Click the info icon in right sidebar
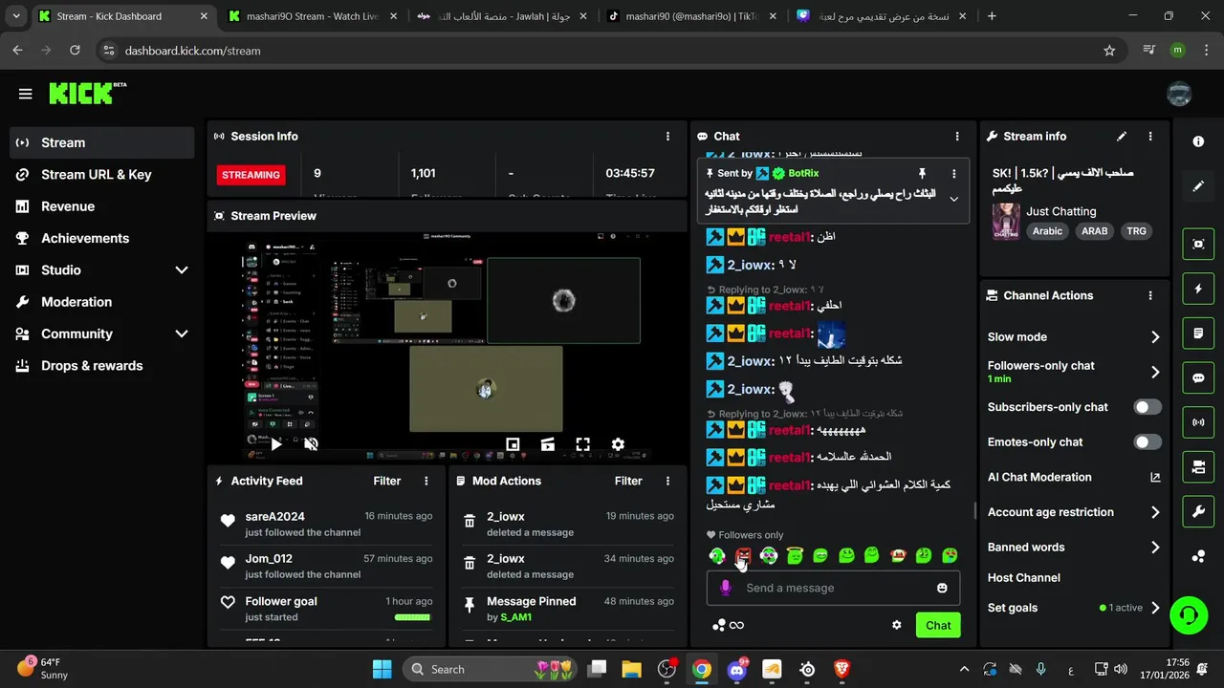Image resolution: width=1224 pixels, height=688 pixels. pyautogui.click(x=1198, y=141)
